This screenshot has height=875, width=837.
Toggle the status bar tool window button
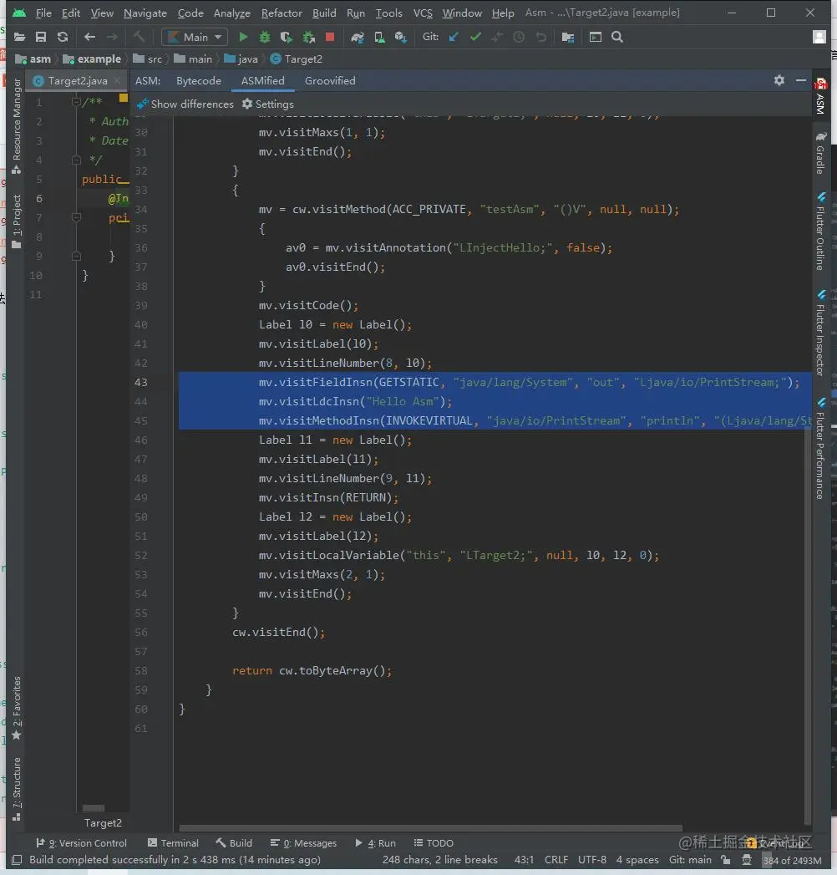click(x=18, y=860)
